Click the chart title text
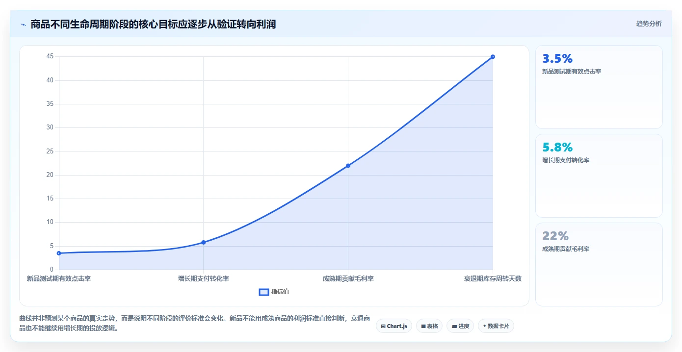 click(x=153, y=24)
